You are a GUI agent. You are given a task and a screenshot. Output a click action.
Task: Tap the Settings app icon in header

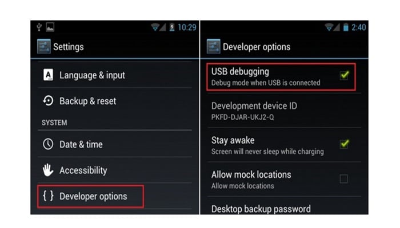point(44,47)
